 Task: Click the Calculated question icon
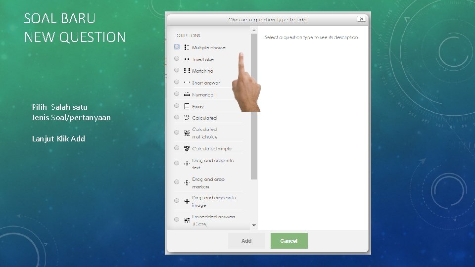click(x=187, y=118)
